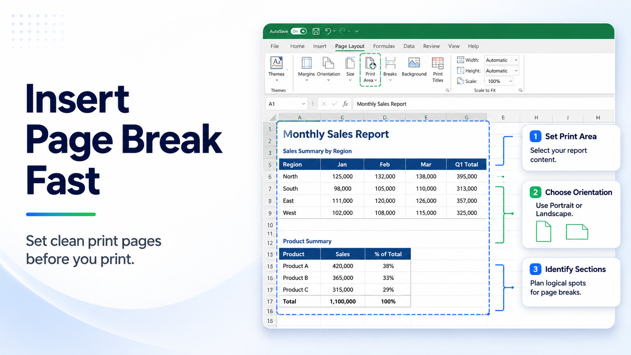The width and height of the screenshot is (631, 355).
Task: Click the Product Summary heading cell
Action: [307, 241]
